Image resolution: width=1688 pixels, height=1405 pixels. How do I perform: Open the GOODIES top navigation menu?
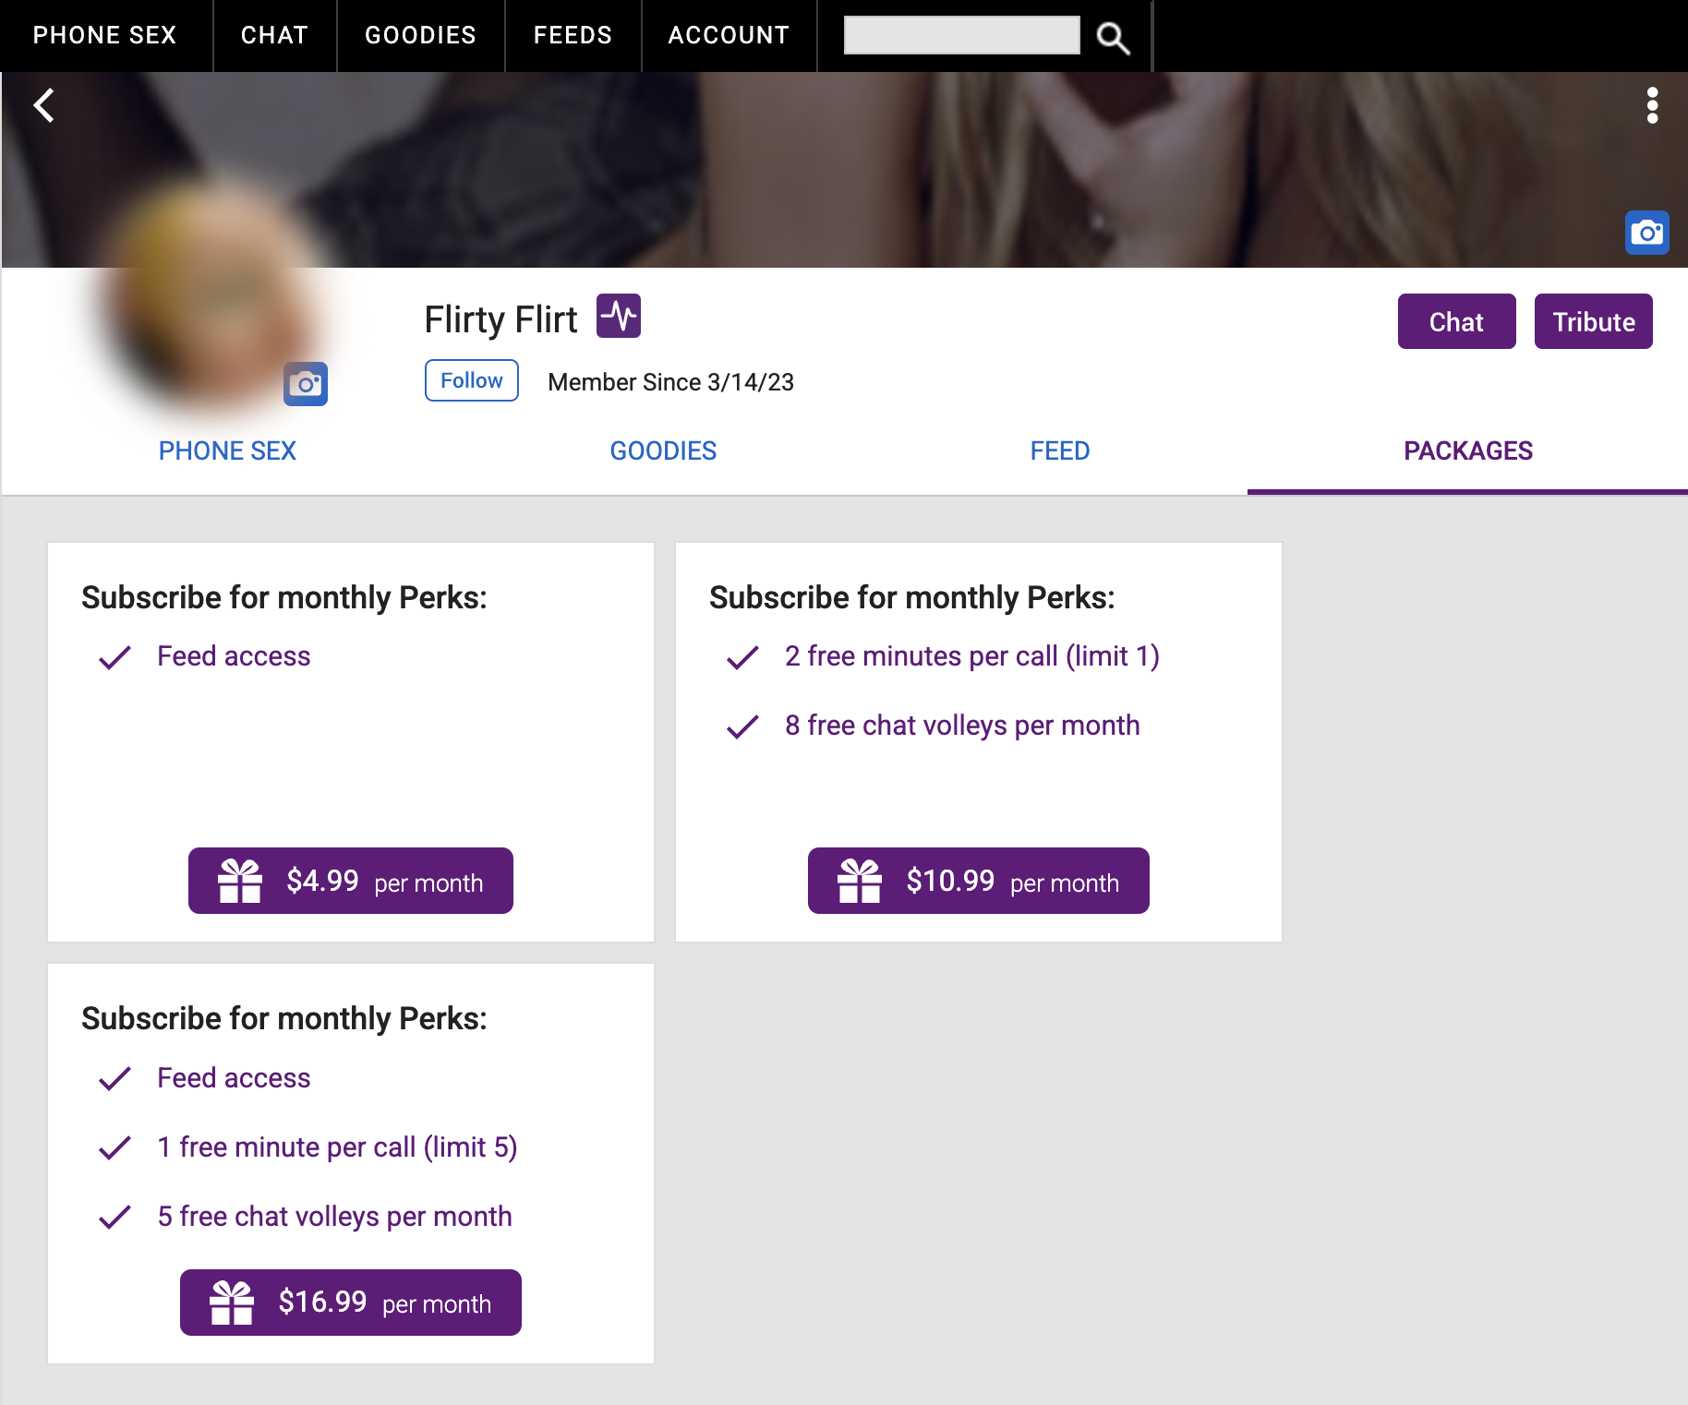click(420, 35)
